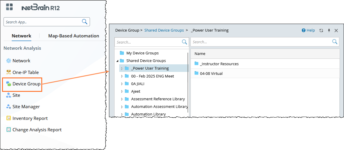Refresh the Device Group panel

(321, 31)
